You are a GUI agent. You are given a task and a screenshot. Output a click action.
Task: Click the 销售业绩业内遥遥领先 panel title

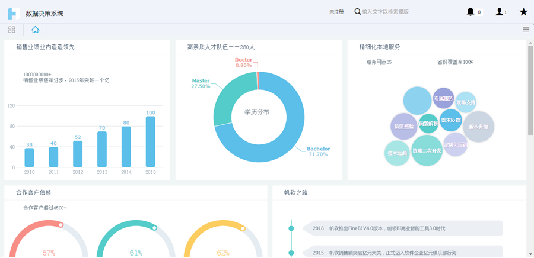45,47
